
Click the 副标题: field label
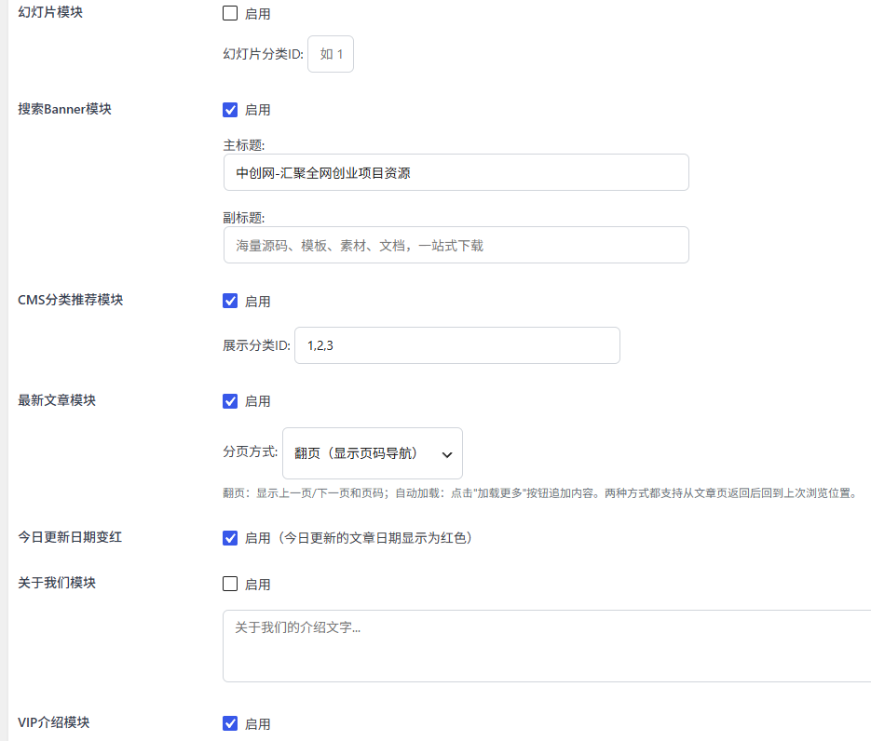point(244,218)
